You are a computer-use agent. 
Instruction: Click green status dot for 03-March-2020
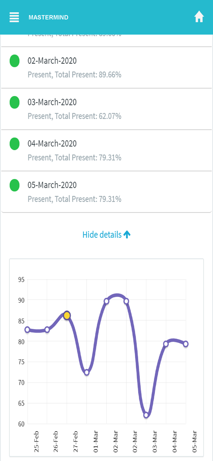[14, 102]
